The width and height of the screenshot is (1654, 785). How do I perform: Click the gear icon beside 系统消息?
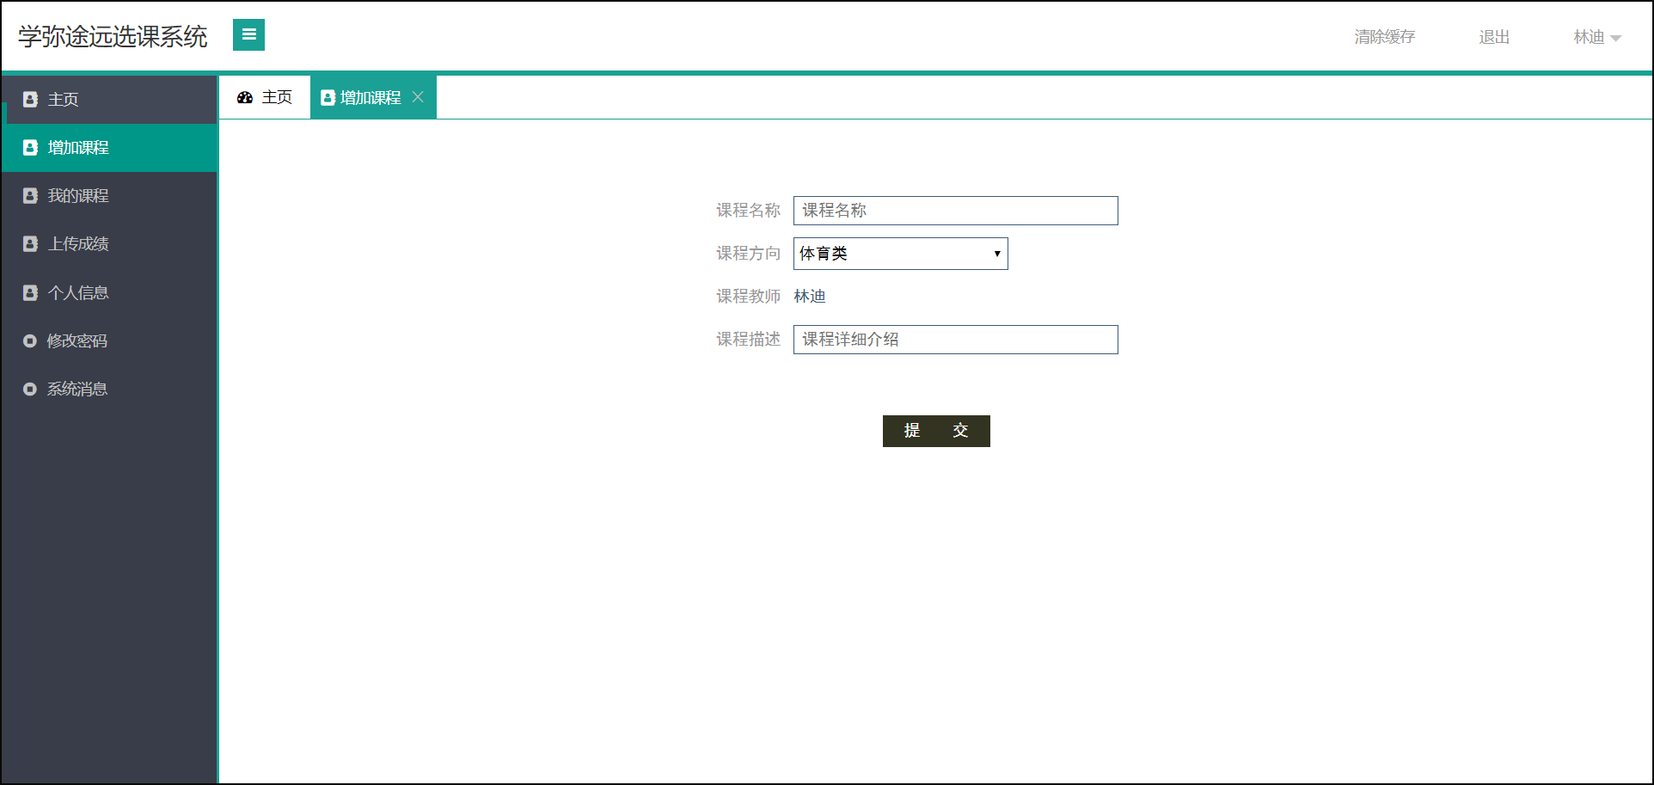[x=28, y=389]
